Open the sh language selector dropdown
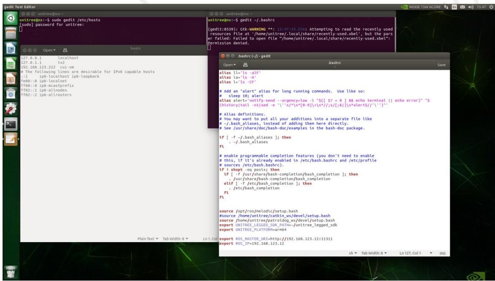Image resolution: width=495 pixels, height=281 pixels. pyautogui.click(x=353, y=253)
